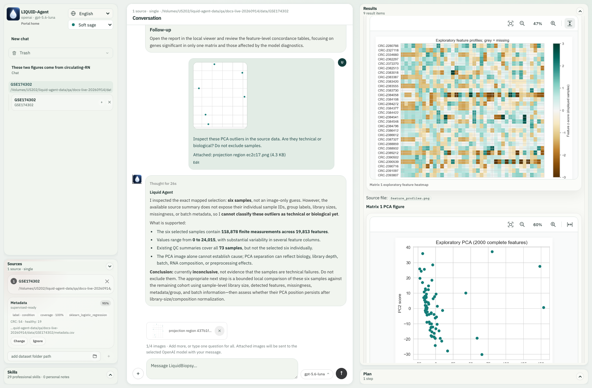Close the GSE174302 session item
The image size is (592, 388).
110,102
